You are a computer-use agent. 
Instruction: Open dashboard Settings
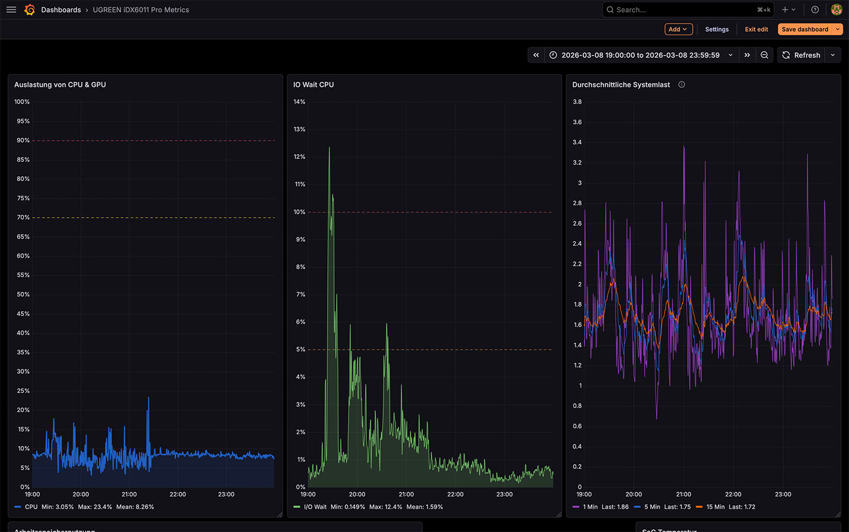[717, 29]
